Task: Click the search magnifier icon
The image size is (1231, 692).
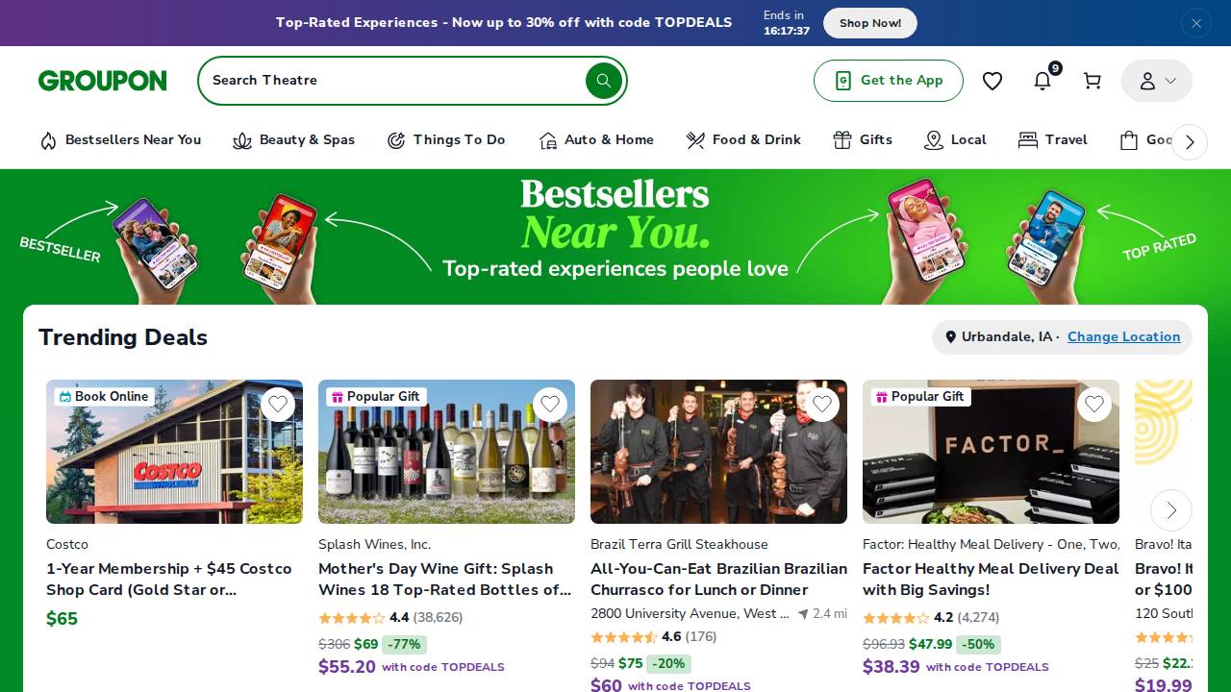Action: click(603, 81)
